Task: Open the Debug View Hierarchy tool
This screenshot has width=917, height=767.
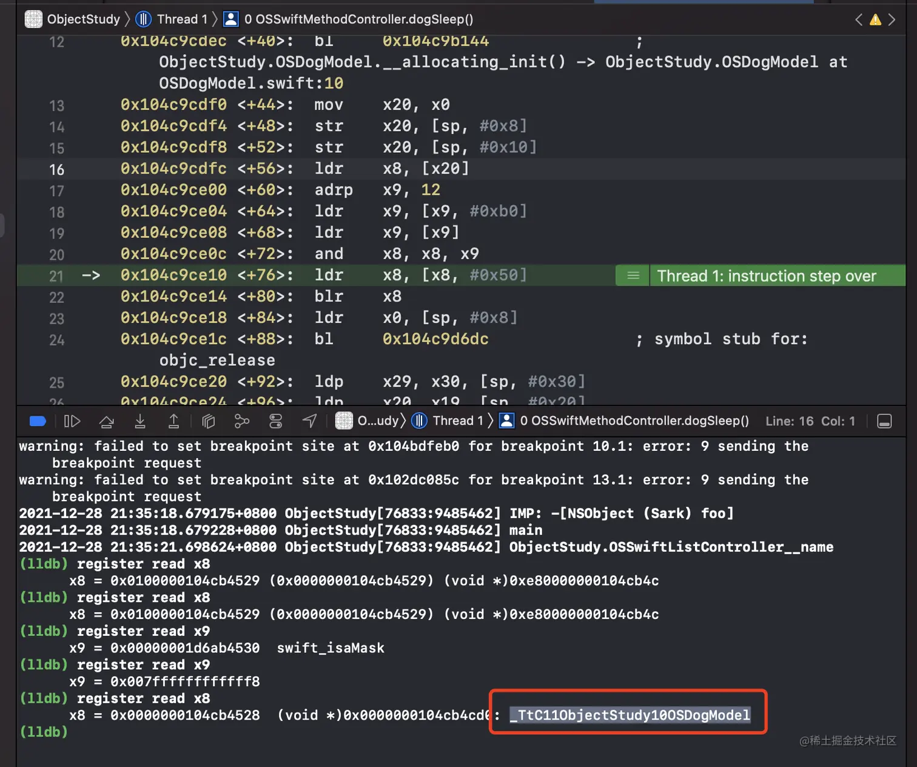Action: coord(209,421)
